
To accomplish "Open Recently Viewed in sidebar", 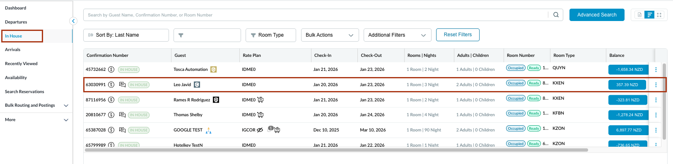I will pyautogui.click(x=21, y=64).
